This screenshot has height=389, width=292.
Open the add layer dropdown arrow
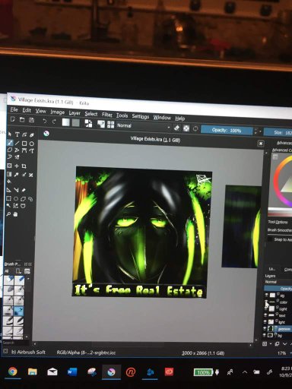[271, 343]
